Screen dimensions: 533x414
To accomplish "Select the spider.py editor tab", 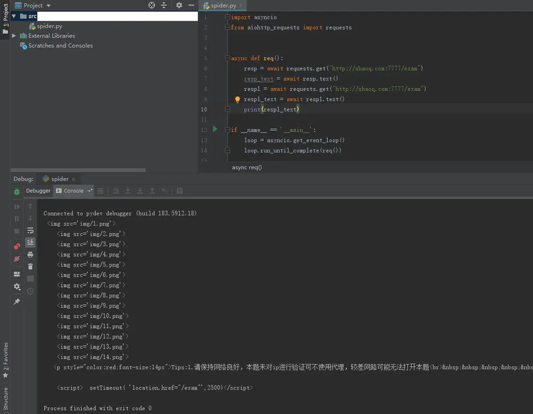I will [x=223, y=5].
